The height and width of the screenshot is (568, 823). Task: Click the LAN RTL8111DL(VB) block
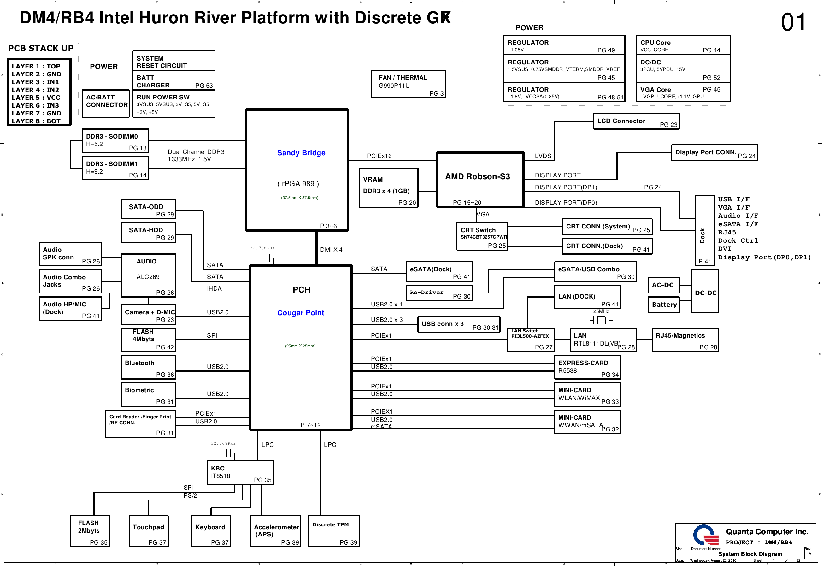pyautogui.click(x=603, y=340)
